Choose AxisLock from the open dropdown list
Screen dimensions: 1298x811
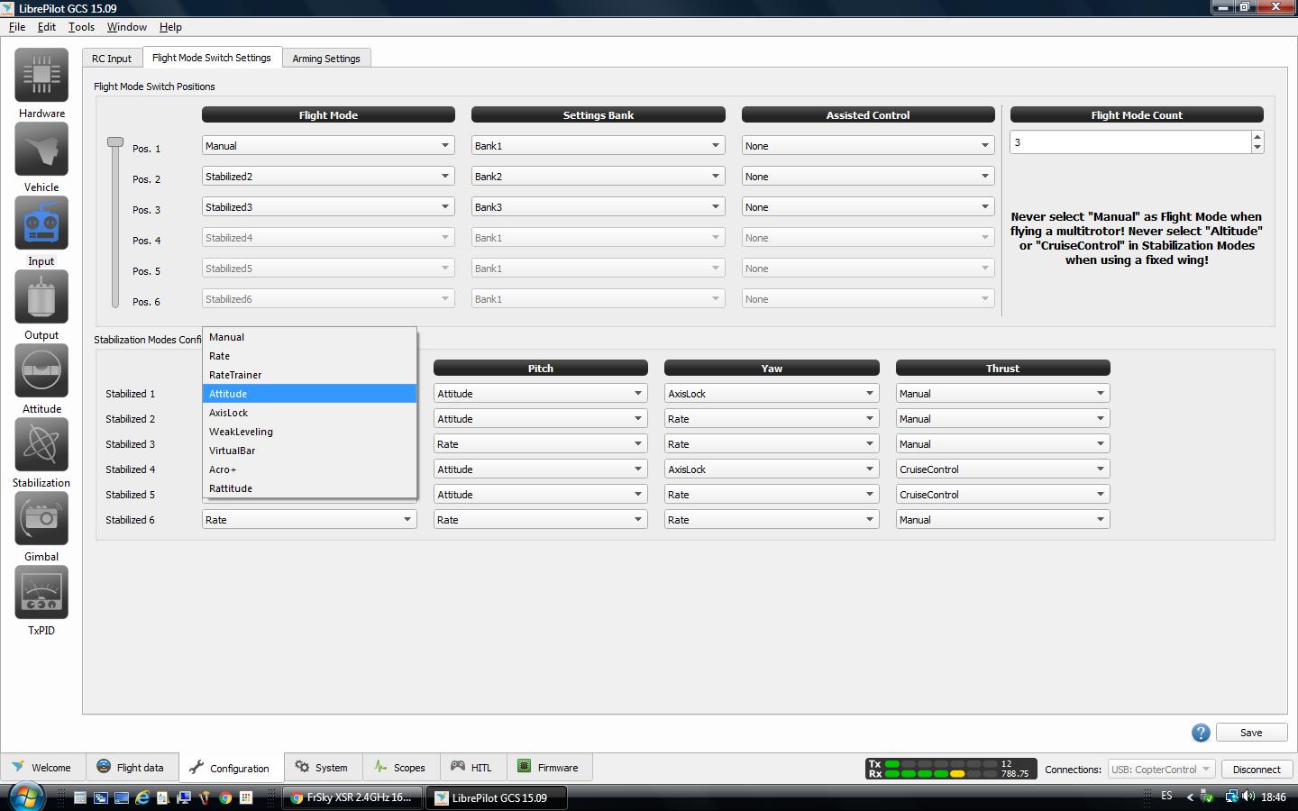pos(229,413)
